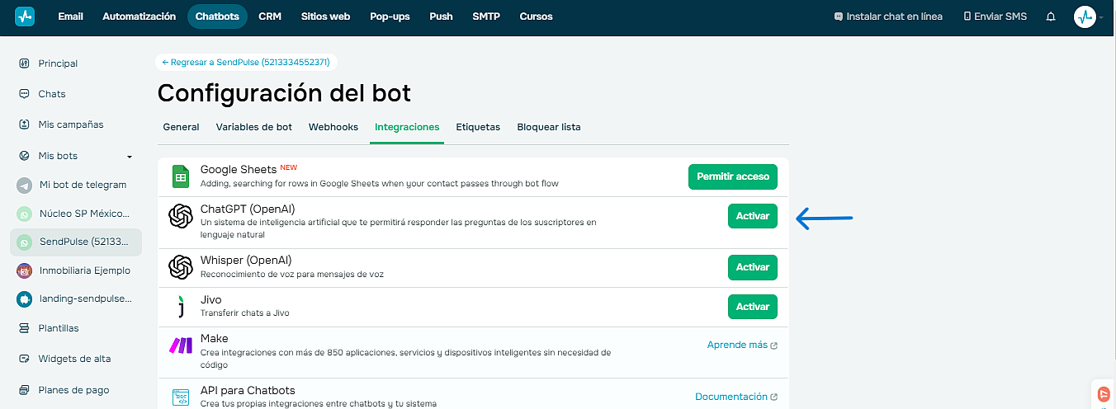Switch to the Etiquetas tab
The width and height of the screenshot is (1116, 409).
(x=478, y=127)
